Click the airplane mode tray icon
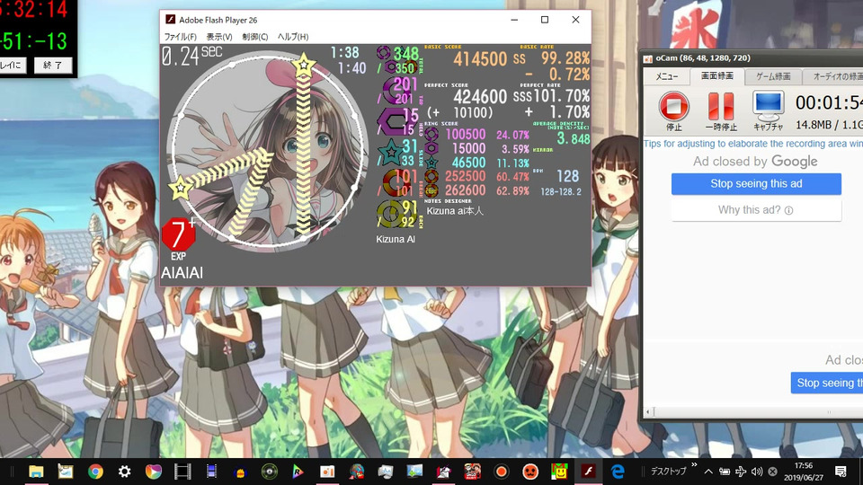 (x=741, y=472)
